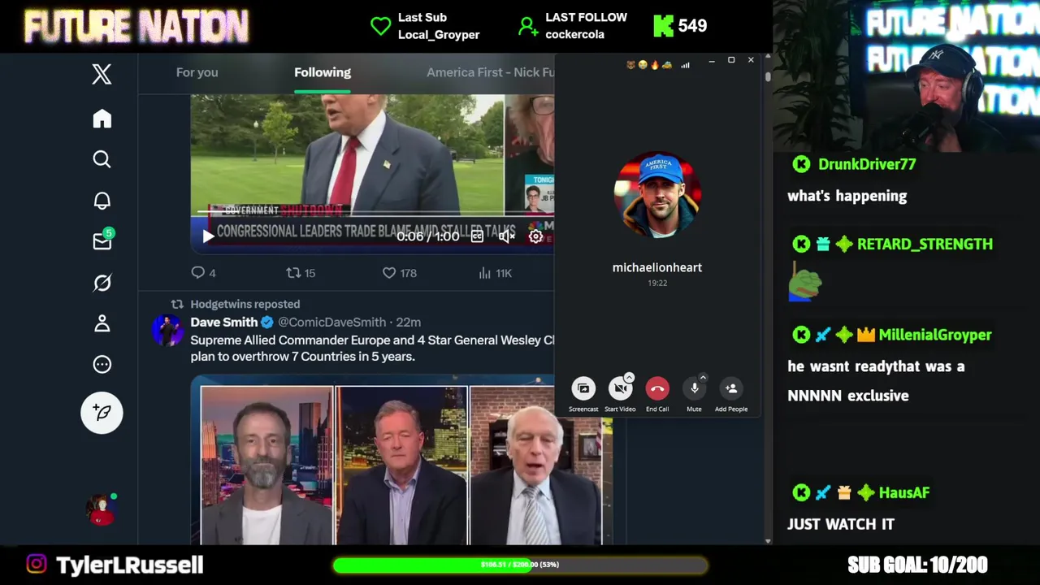Expand microphone options chevron above Mute
This screenshot has width=1040, height=585.
703,378
